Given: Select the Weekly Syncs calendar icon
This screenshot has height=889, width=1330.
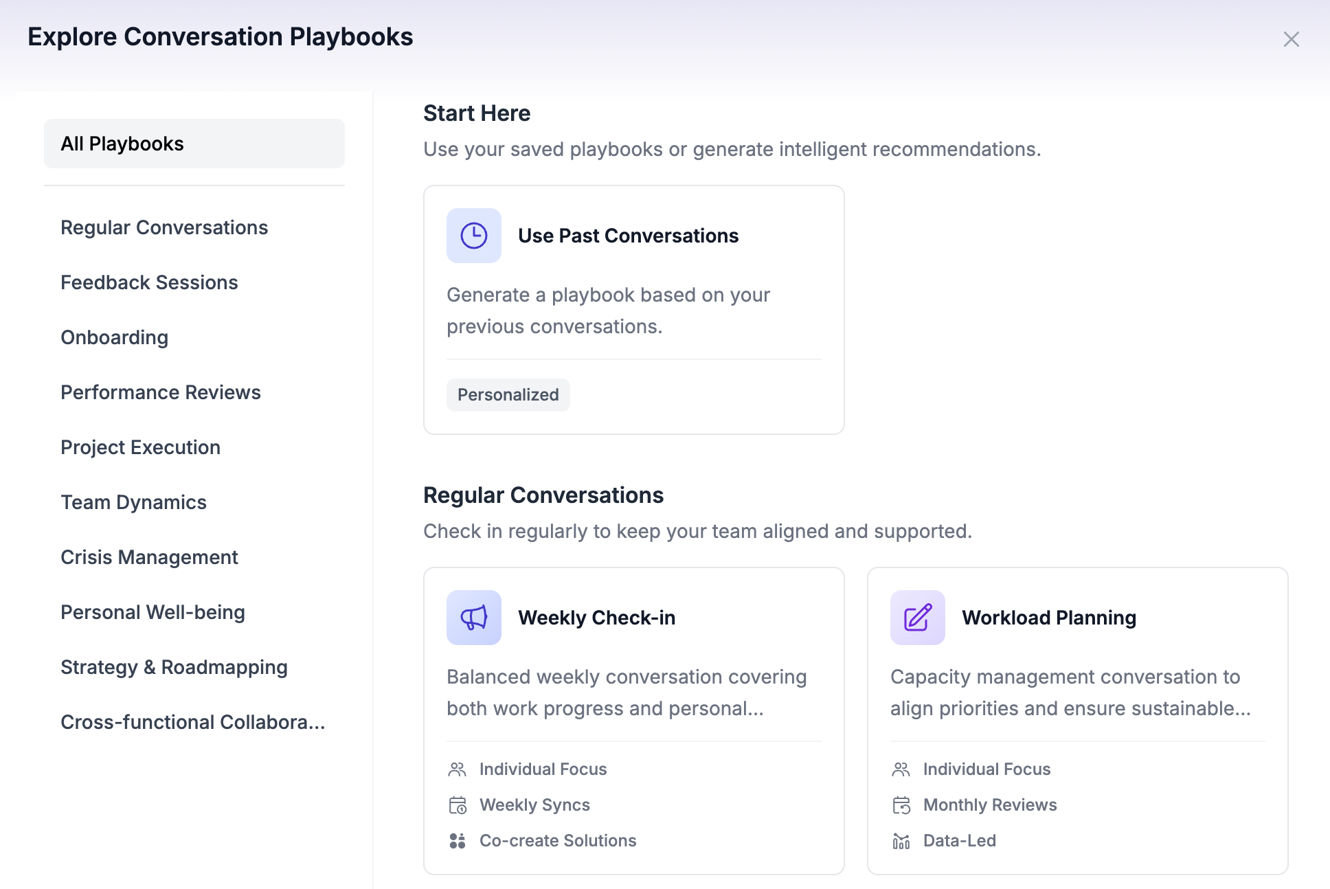Looking at the screenshot, I should (x=457, y=804).
